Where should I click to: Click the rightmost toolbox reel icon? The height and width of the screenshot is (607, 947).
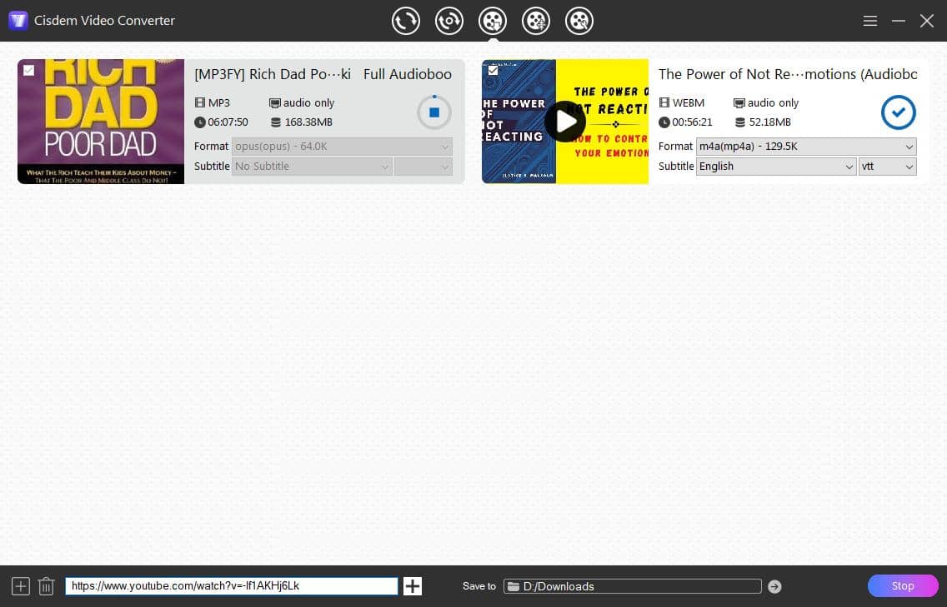coord(579,21)
